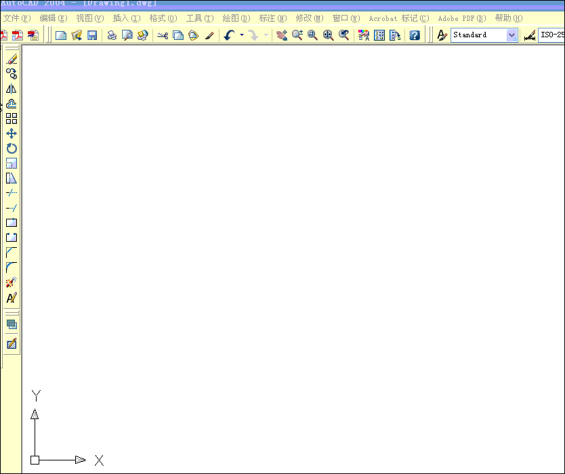Open the 编辑(E) menu
This screenshot has width=565, height=474.
click(54, 18)
